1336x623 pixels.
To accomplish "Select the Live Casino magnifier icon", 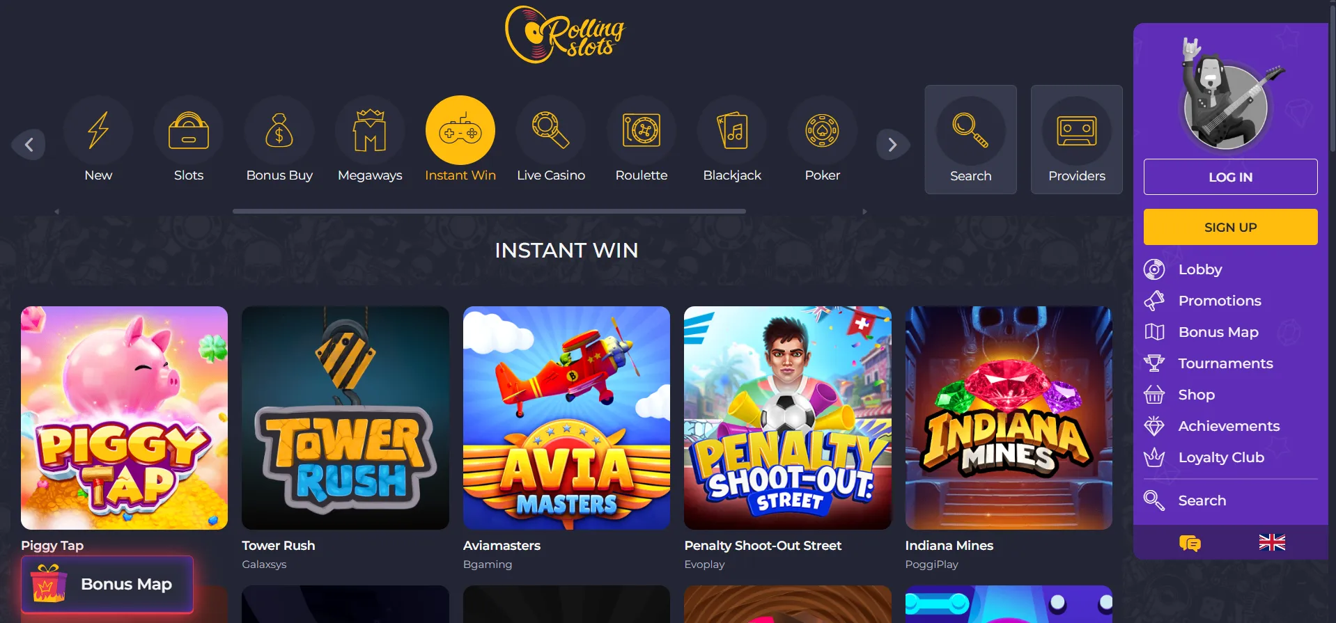I will (x=551, y=130).
